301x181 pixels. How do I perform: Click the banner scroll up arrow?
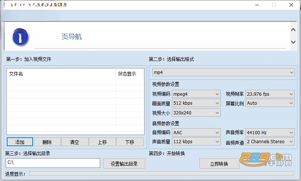coord(293,30)
